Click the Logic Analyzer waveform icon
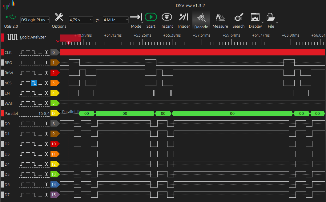The image size is (326, 202). click(x=13, y=37)
